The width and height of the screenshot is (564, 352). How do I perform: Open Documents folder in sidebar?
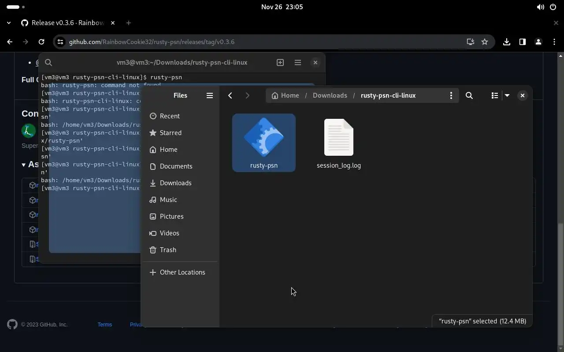click(181, 166)
